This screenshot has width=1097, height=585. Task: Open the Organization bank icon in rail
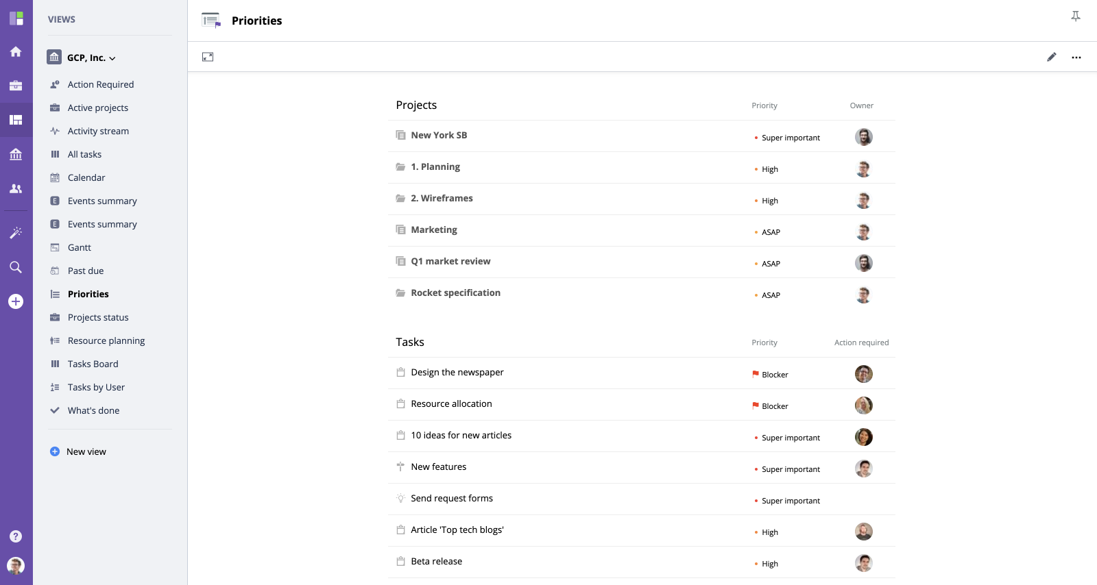(x=16, y=154)
